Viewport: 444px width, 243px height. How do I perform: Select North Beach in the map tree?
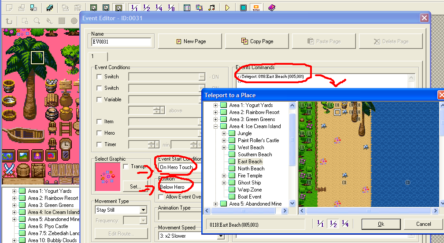pyautogui.click(x=251, y=169)
